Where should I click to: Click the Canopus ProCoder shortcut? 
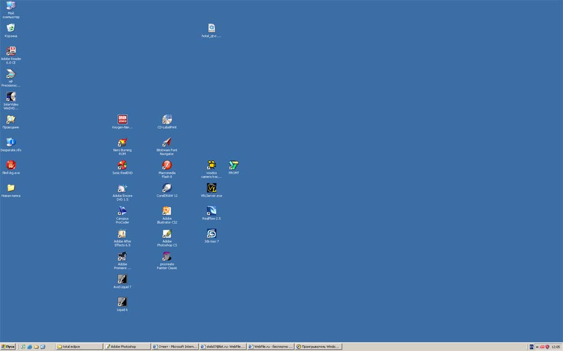pyautogui.click(x=122, y=211)
